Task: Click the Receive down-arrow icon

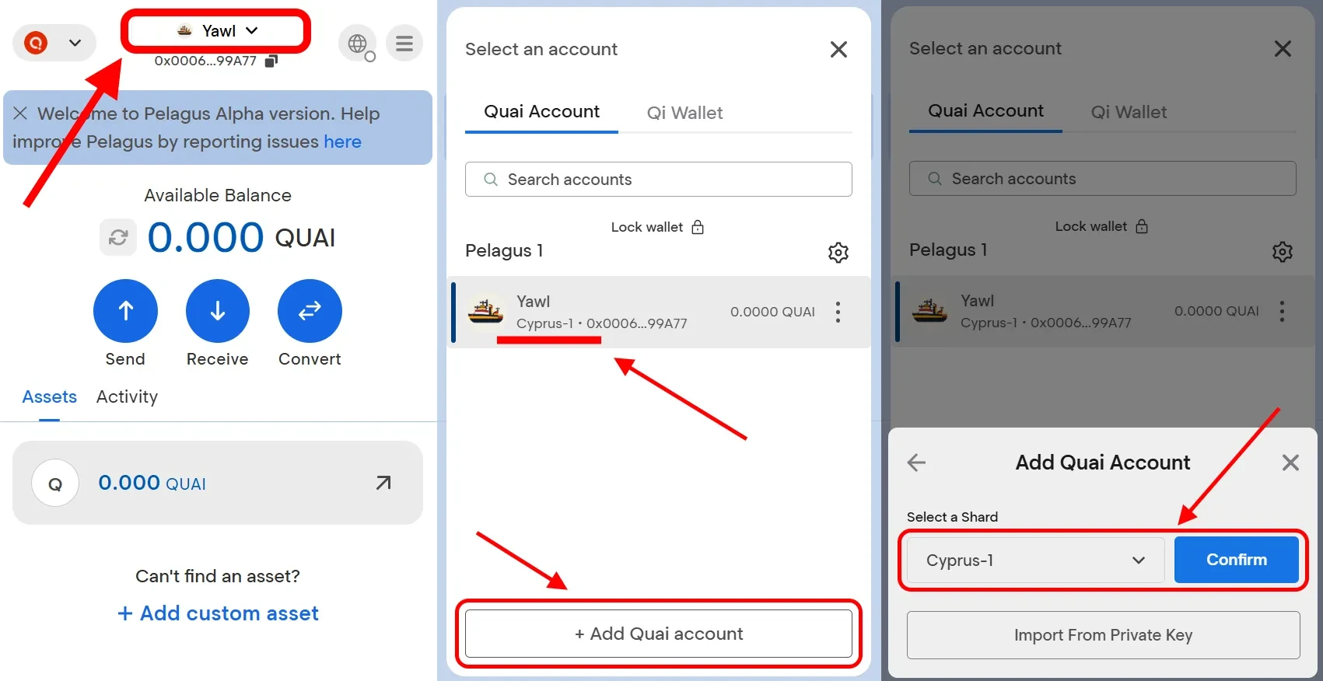Action: [x=218, y=311]
